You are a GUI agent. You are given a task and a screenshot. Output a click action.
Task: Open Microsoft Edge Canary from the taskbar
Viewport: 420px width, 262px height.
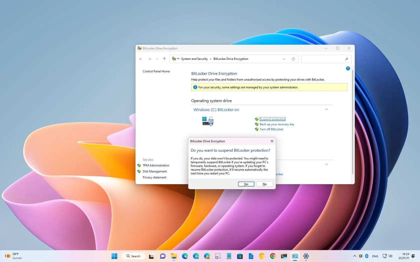pos(207,256)
